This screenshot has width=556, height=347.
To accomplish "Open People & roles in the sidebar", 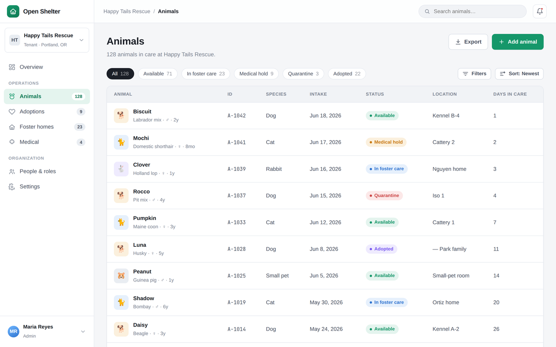I will point(47,171).
